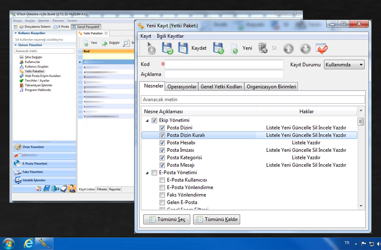Click the gray up arrow record icon
The image size is (381, 250).
click(288, 48)
